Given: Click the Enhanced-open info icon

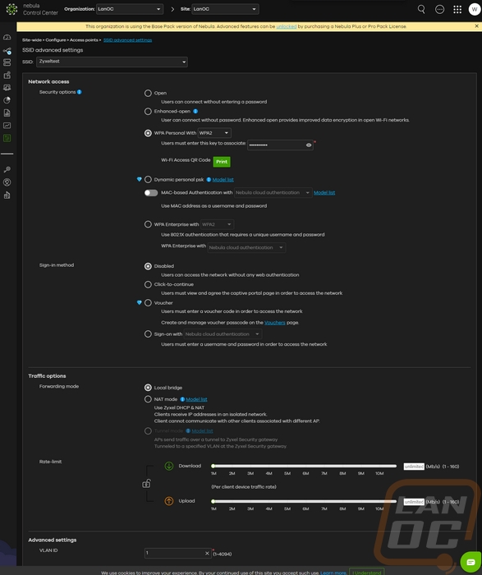Looking at the screenshot, I should pyautogui.click(x=195, y=111).
